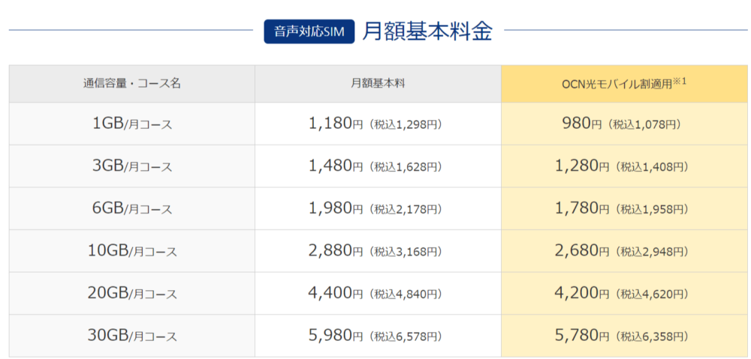Select the 6GB/月コース row label
This screenshot has height=359, width=751.
click(131, 208)
